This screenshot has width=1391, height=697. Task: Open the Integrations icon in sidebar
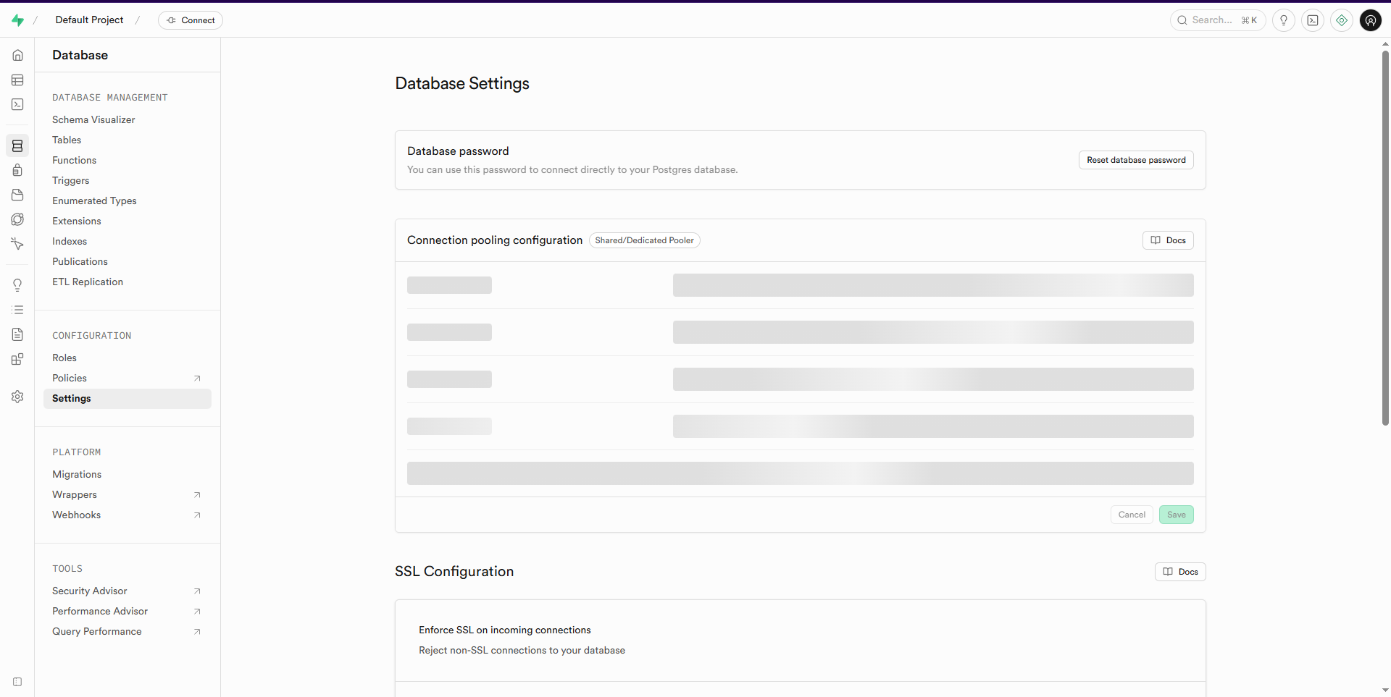[x=17, y=359]
